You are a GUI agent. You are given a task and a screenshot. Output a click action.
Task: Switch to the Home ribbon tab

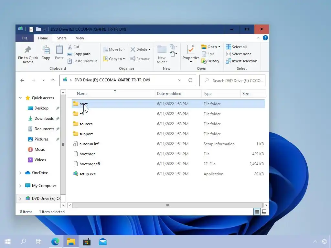pyautogui.click(x=43, y=38)
